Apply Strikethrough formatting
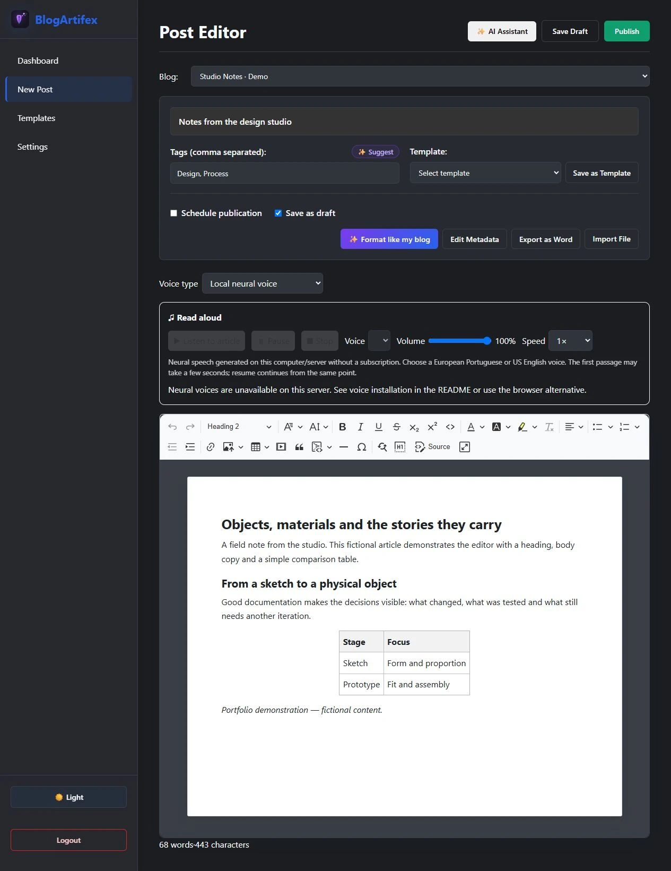The width and height of the screenshot is (671, 871). click(397, 427)
